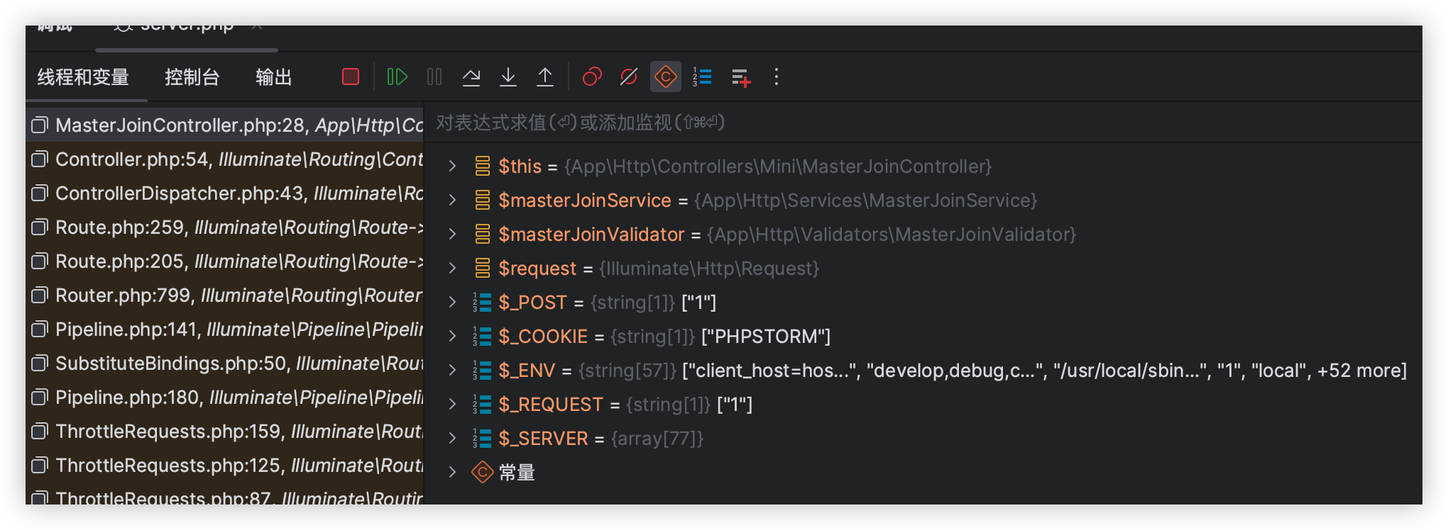This screenshot has height=530, width=1448.
Task: Resume program execution
Action: coord(397,77)
